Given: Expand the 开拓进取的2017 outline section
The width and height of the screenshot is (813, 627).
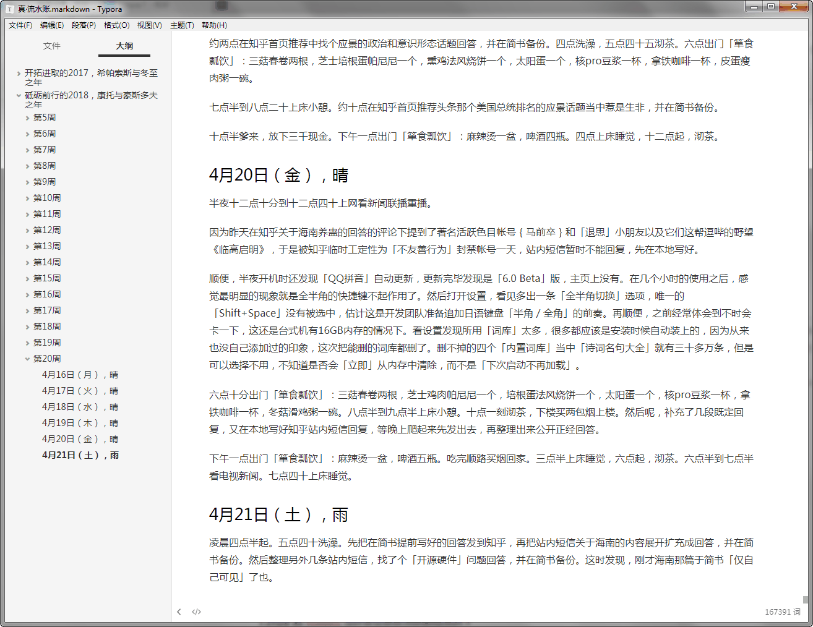Looking at the screenshot, I should [19, 74].
